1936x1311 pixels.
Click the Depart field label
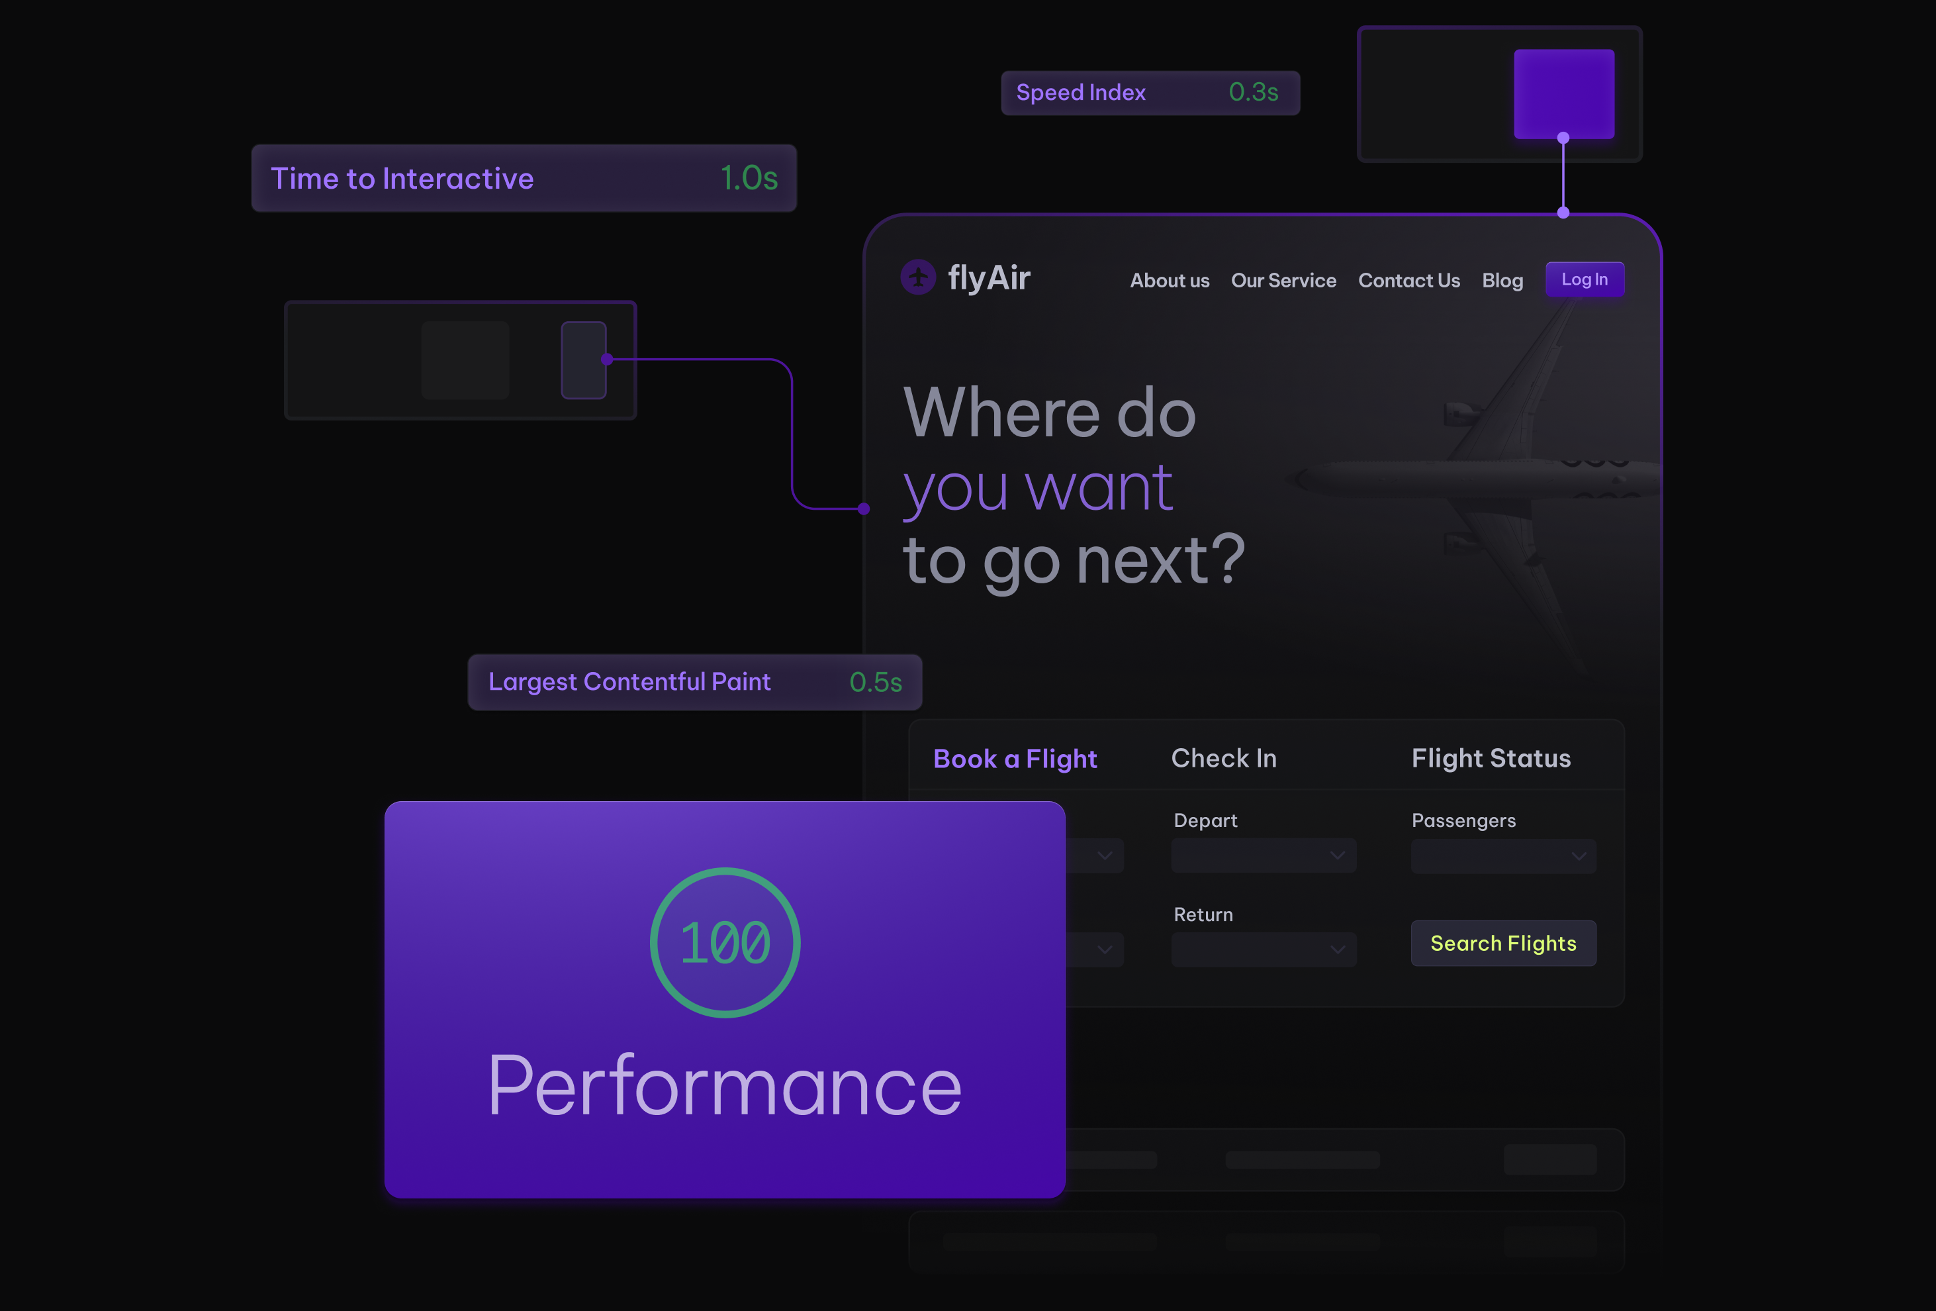tap(1205, 821)
